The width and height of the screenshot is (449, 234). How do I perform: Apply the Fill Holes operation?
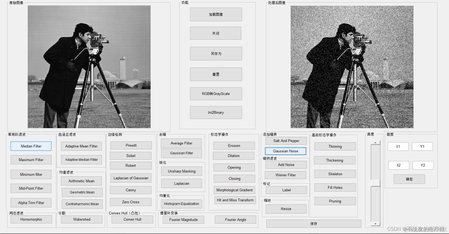(x=335, y=187)
